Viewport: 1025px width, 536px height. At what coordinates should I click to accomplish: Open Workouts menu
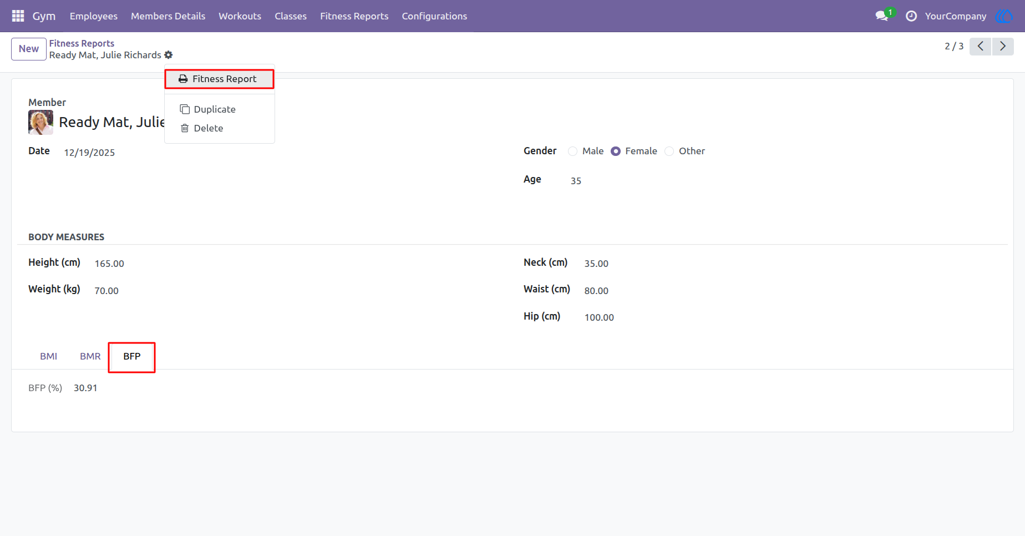click(240, 16)
